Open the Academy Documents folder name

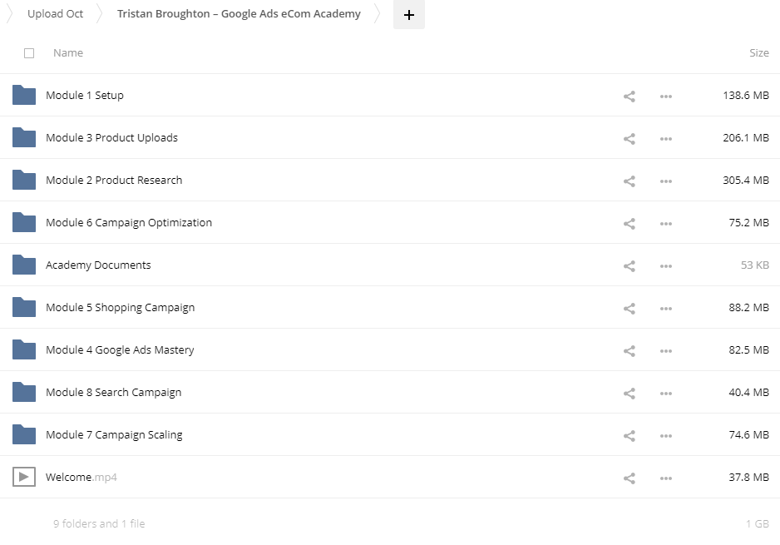click(x=98, y=265)
